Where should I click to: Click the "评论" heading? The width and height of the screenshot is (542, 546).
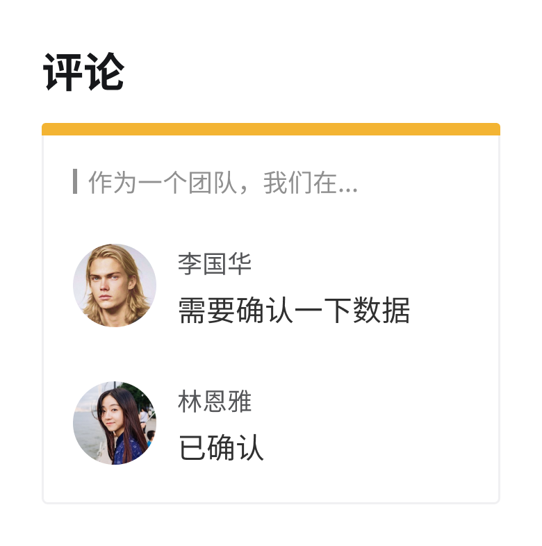coord(83,72)
